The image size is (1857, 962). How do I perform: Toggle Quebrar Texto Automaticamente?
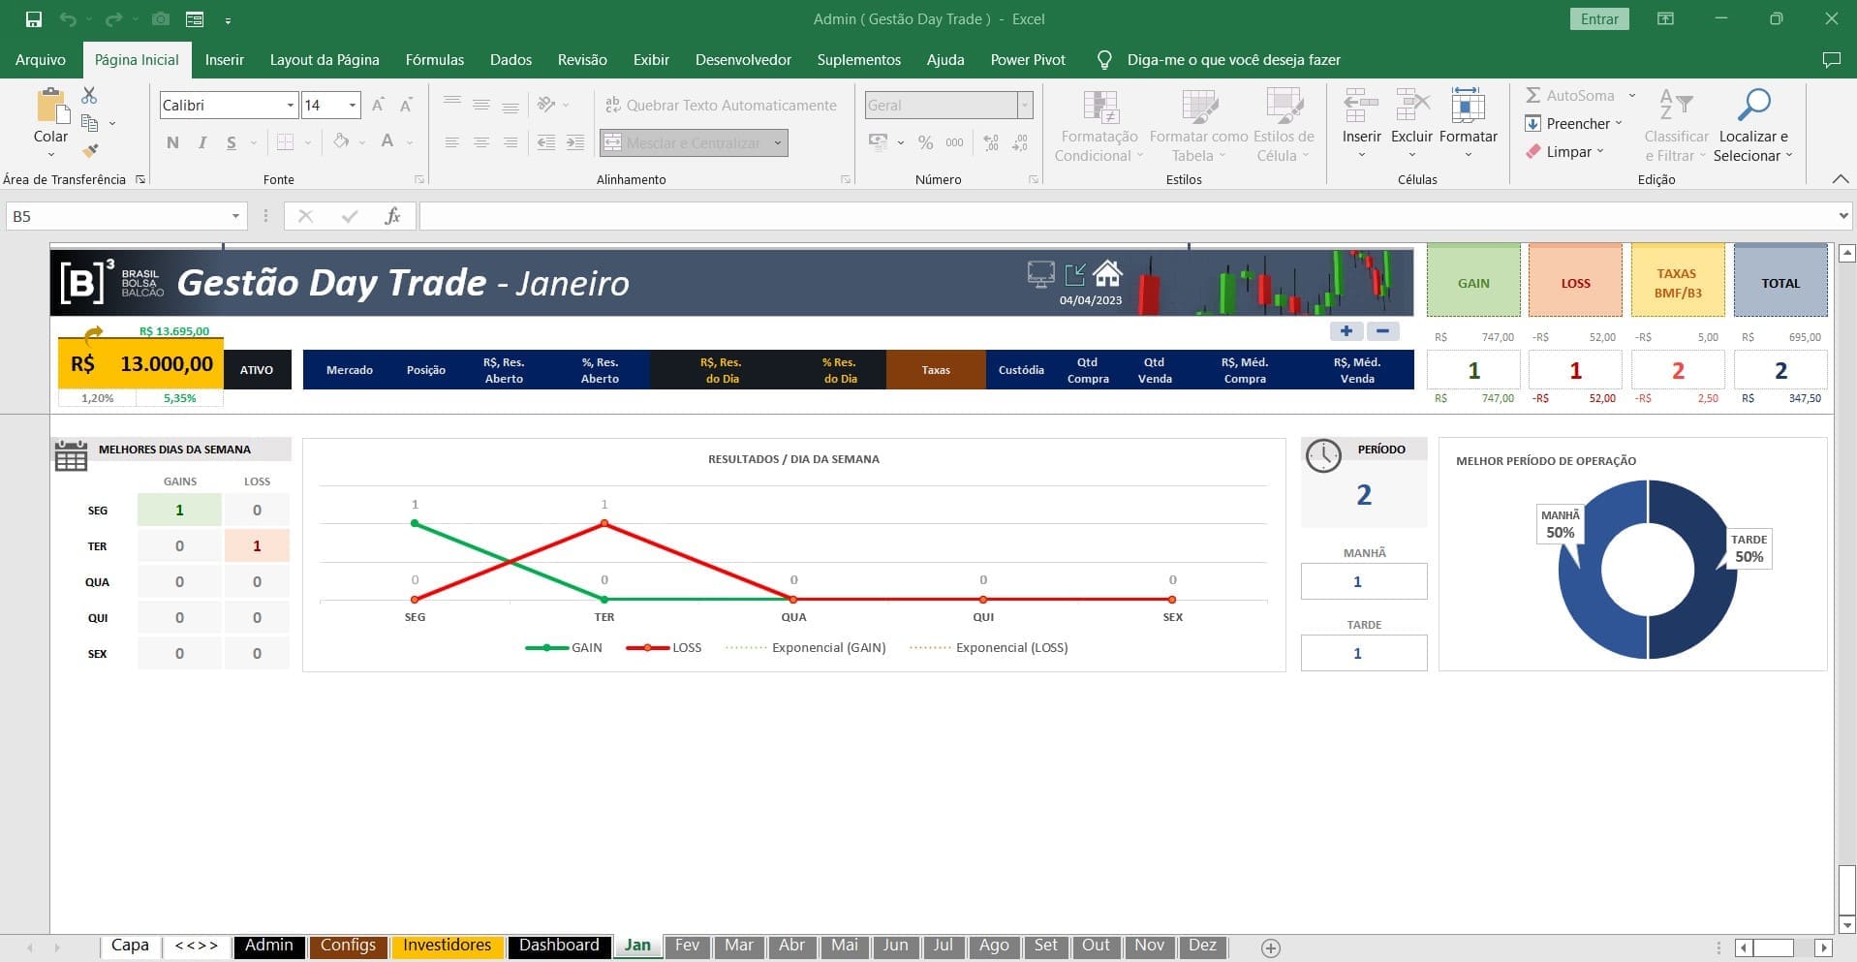click(721, 105)
